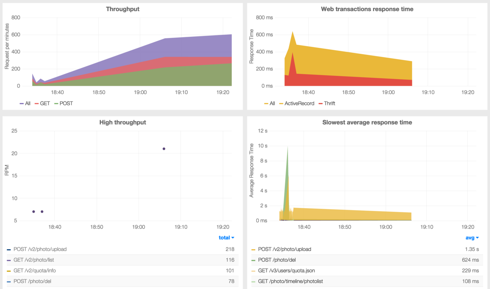Click the red color dash beside Thrift
The height and width of the screenshot is (289, 490).
point(320,103)
